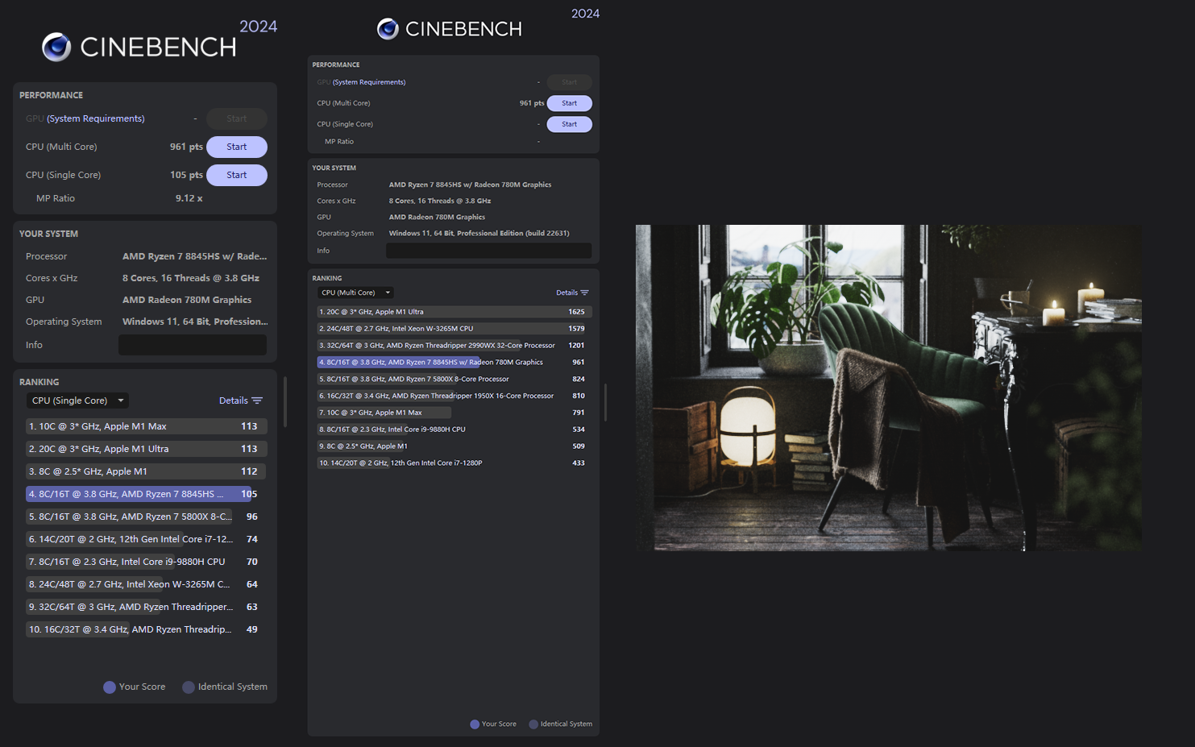Image resolution: width=1195 pixels, height=747 pixels.
Task: Select '3. 8C @ 2.5* GHz, Apple M1' row
Action: 146,471
